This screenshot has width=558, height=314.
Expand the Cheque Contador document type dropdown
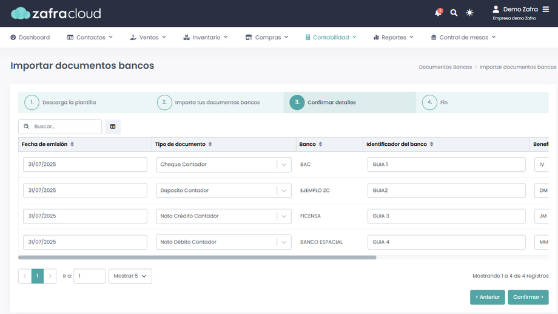[x=284, y=165]
